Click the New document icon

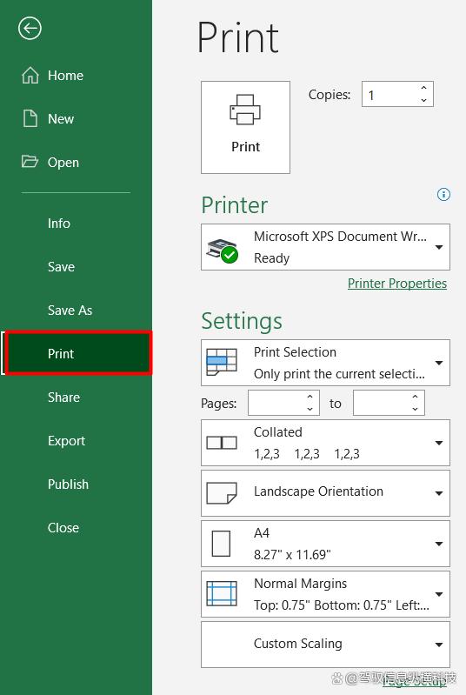30,118
